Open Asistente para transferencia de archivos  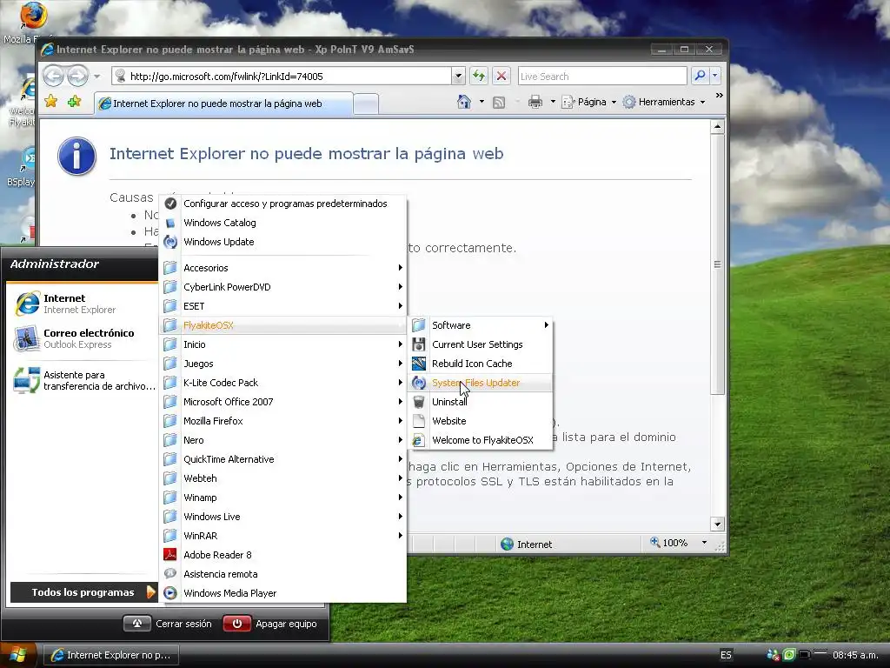[83, 381]
